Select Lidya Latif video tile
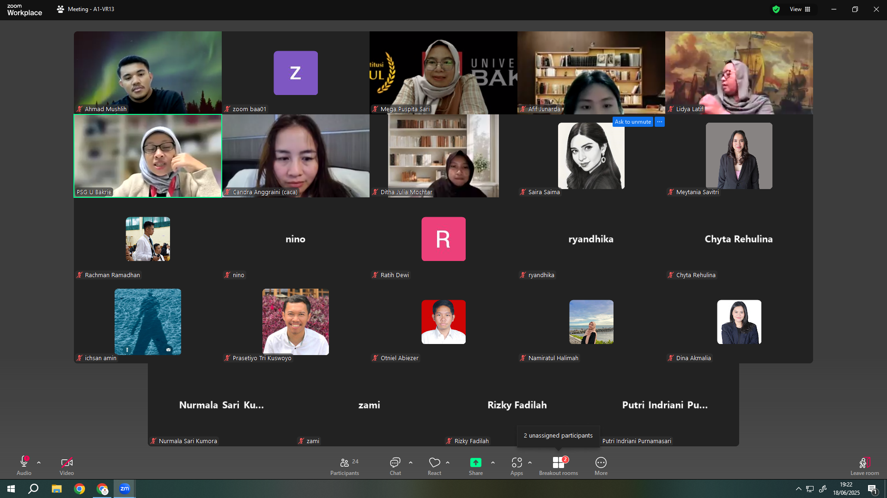The image size is (887, 498). click(739, 73)
